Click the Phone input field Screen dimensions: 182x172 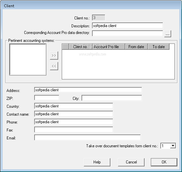coord(74,122)
